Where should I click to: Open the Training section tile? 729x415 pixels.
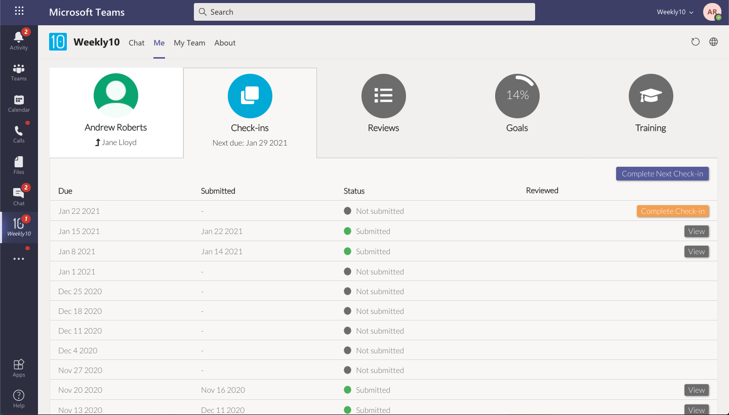click(x=651, y=104)
